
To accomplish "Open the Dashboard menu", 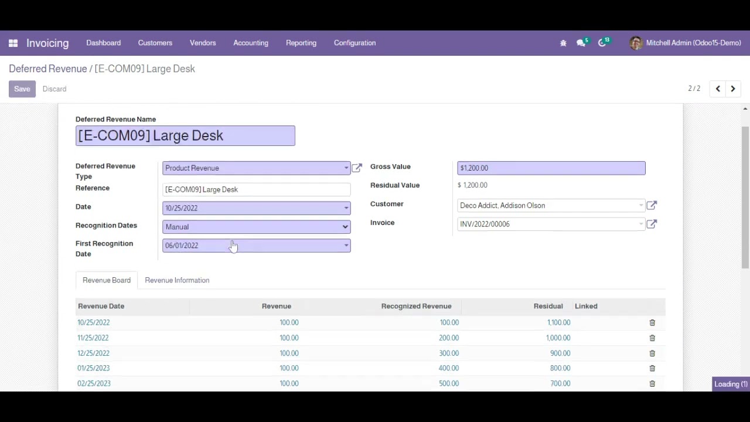I will (103, 43).
